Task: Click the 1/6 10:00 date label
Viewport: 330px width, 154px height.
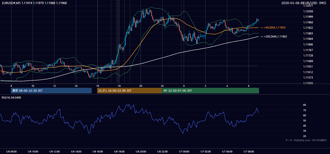Action: pyautogui.click(x=33, y=151)
